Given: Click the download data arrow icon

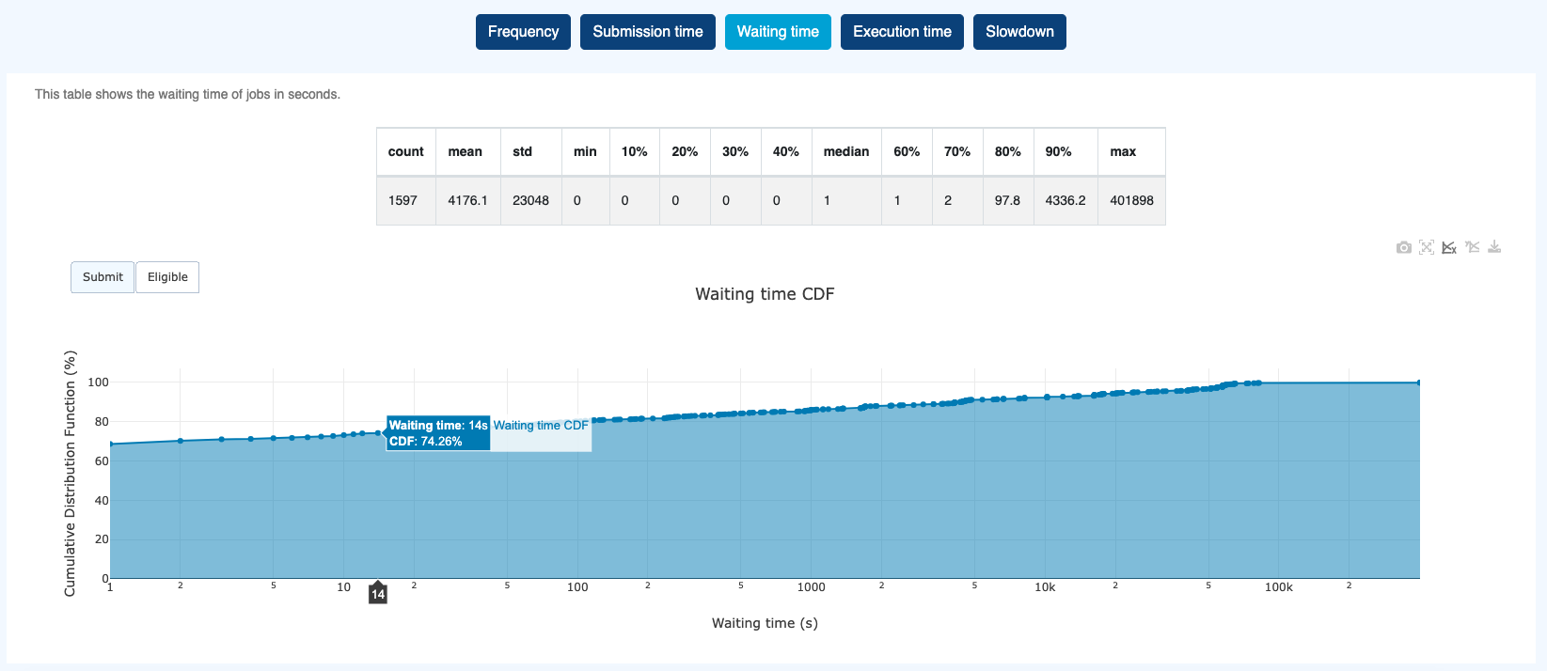Looking at the screenshot, I should (1494, 247).
